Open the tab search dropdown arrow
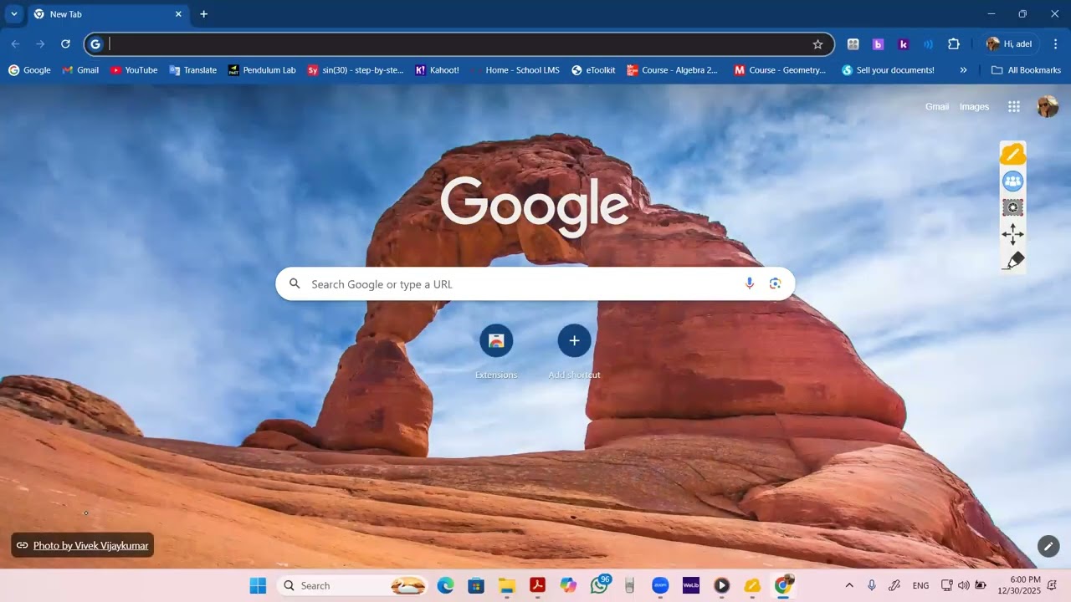The height and width of the screenshot is (602, 1071). pyautogui.click(x=14, y=14)
